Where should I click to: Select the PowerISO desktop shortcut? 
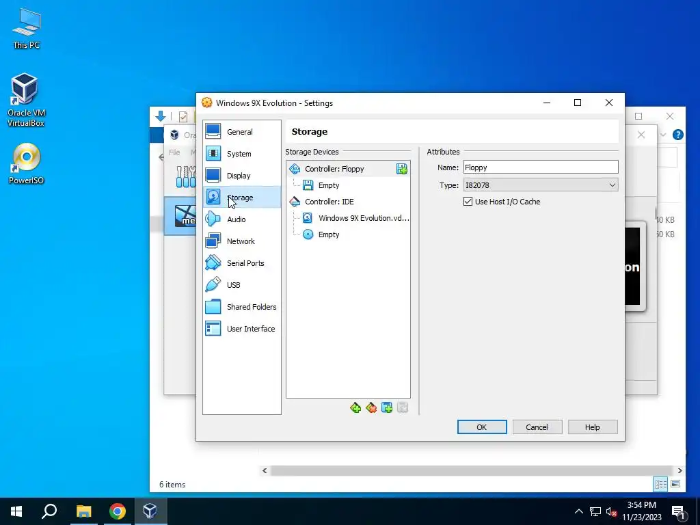click(x=27, y=163)
